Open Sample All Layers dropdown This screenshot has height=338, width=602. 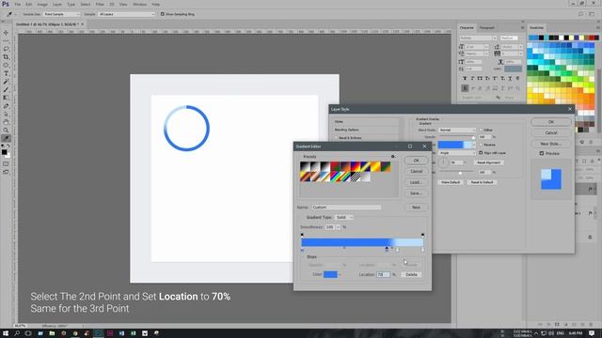[126, 14]
